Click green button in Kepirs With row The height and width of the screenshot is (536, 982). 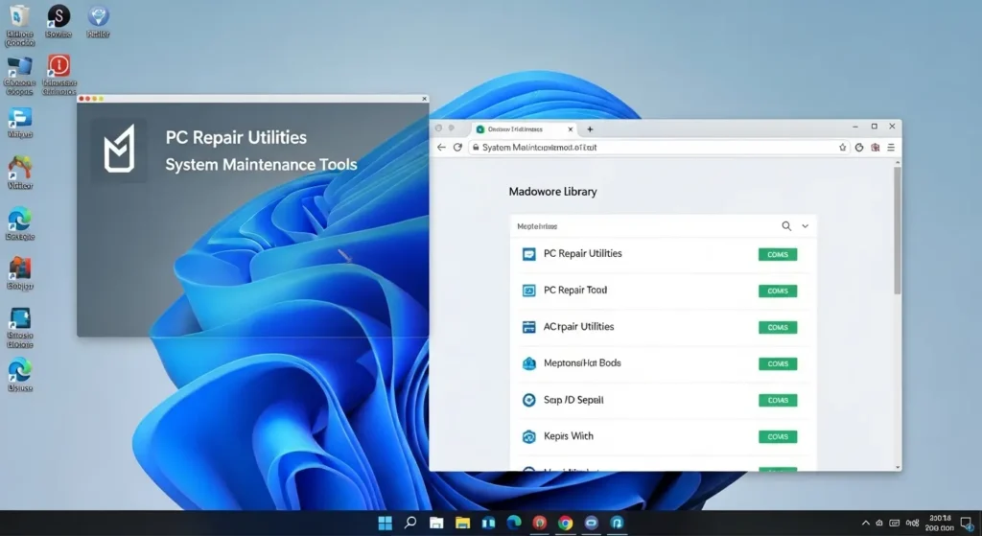click(x=778, y=436)
